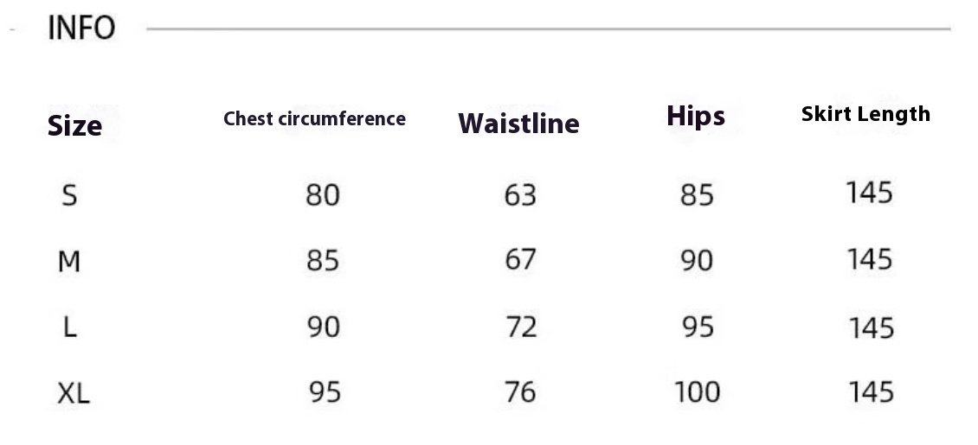Click waistline value 76 for size XL
This screenshot has height=445, width=978.
[520, 392]
